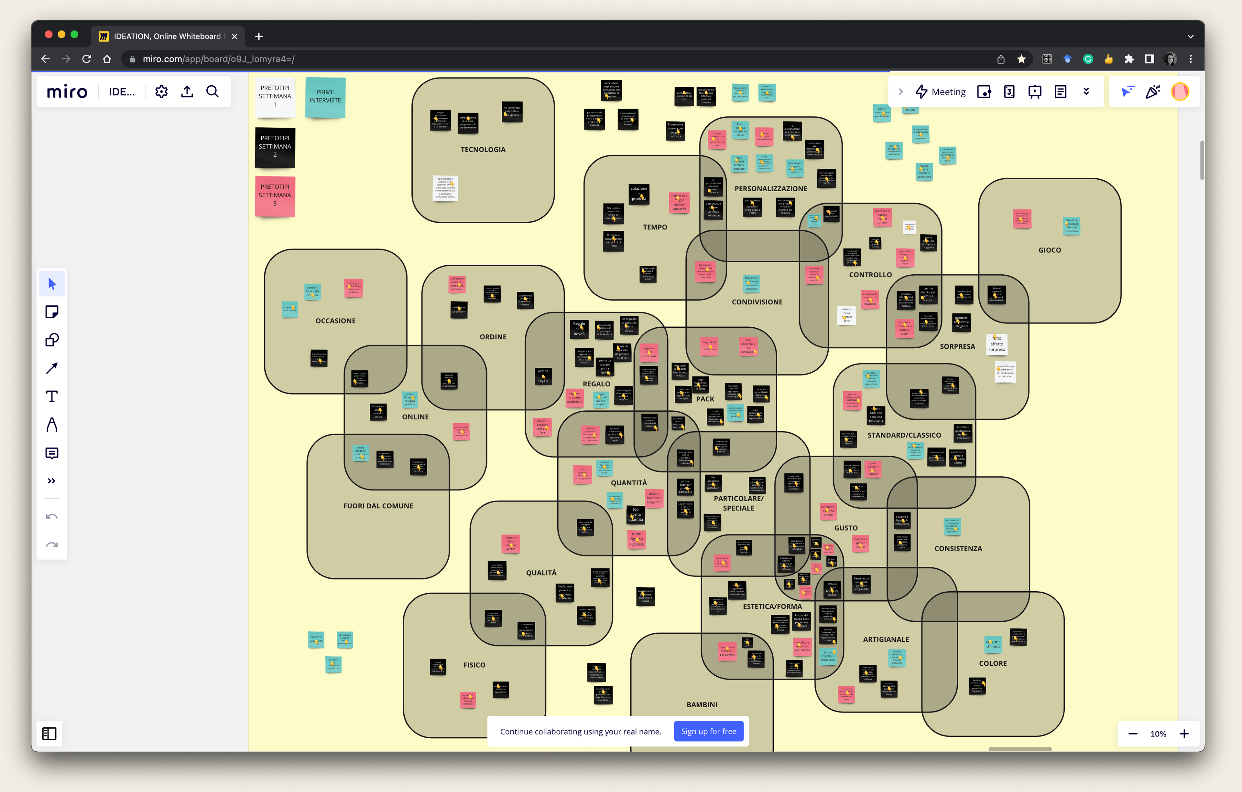
Task: Open the board name IDE... title
Action: pyautogui.click(x=122, y=92)
